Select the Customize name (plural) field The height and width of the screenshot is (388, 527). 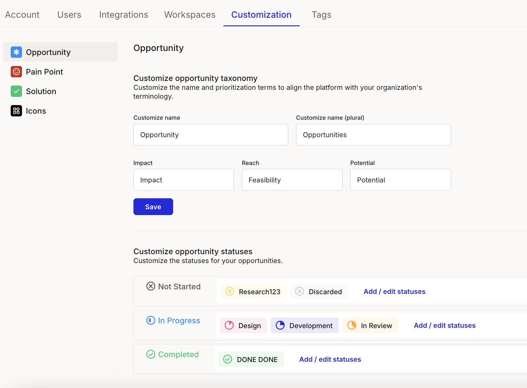(373, 135)
